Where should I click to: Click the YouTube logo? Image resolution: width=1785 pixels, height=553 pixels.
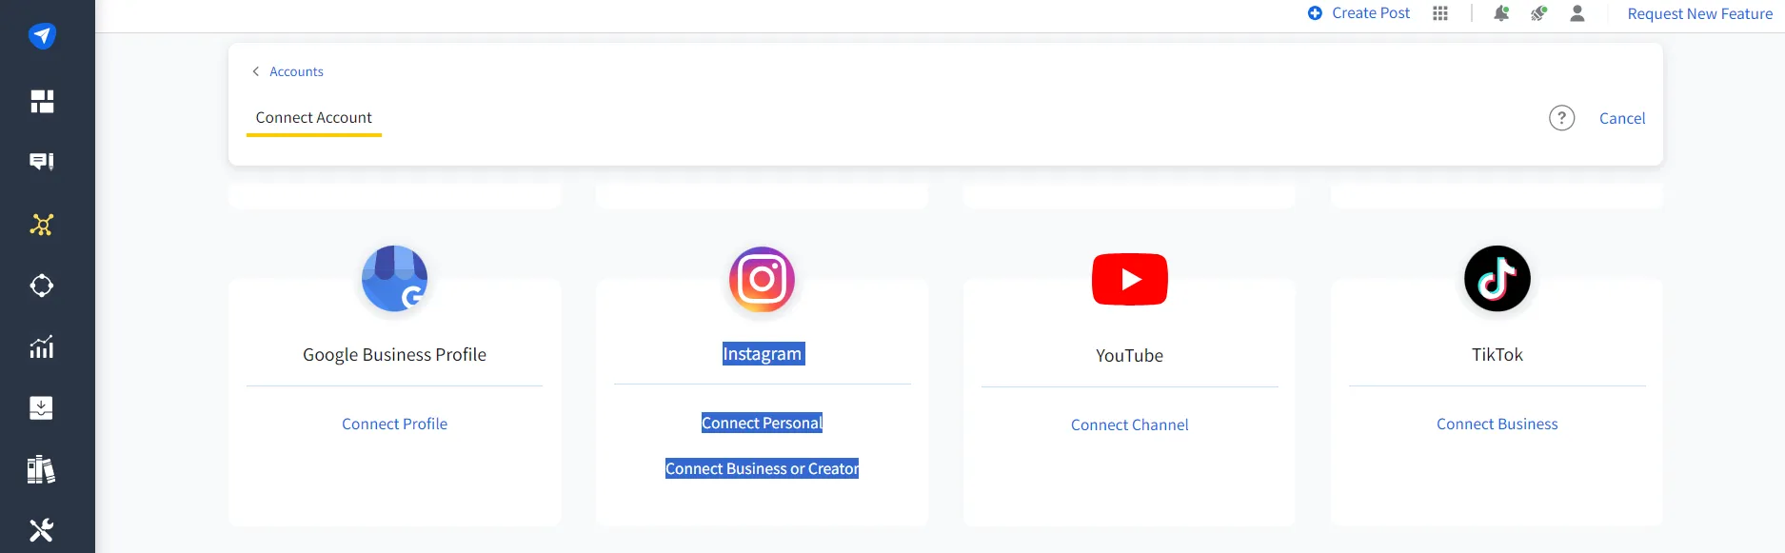pos(1130,279)
